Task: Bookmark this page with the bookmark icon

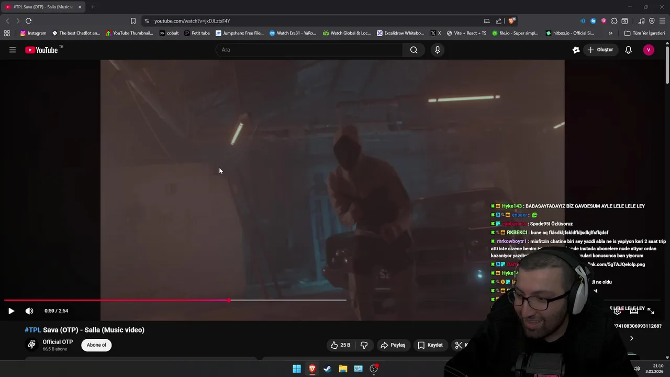Action: tap(133, 21)
